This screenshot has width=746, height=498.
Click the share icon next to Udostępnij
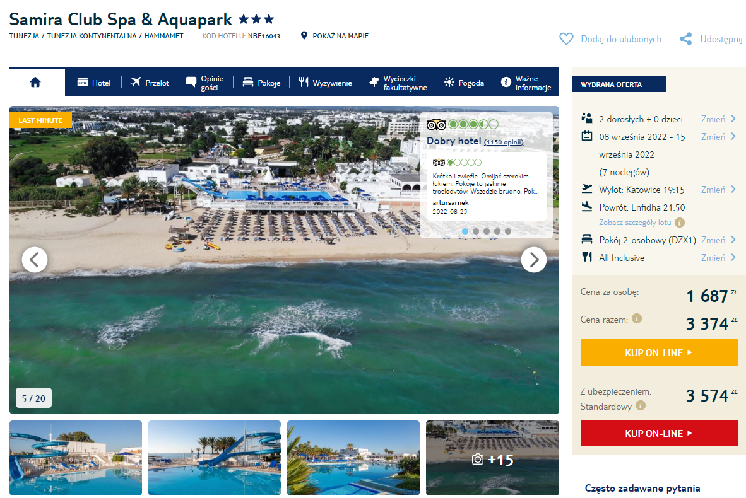(685, 39)
